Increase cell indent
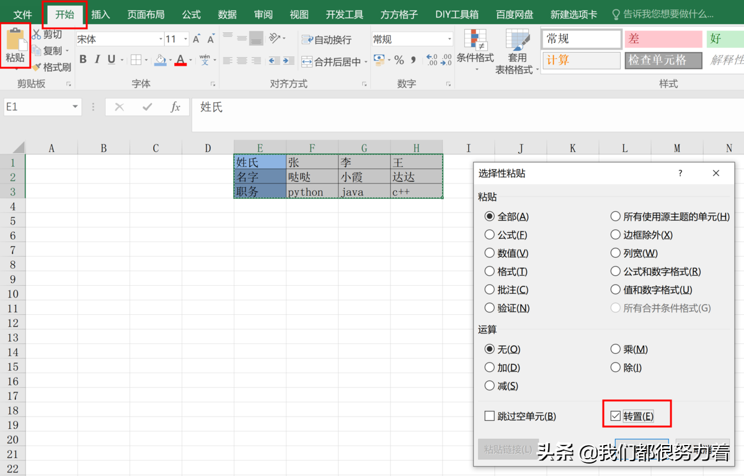 [x=288, y=61]
